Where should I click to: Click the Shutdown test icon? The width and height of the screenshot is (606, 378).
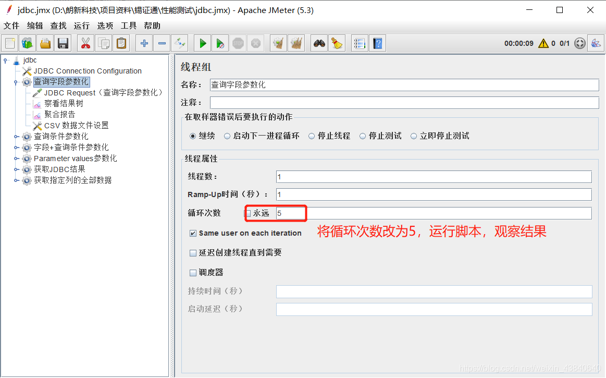[256, 43]
